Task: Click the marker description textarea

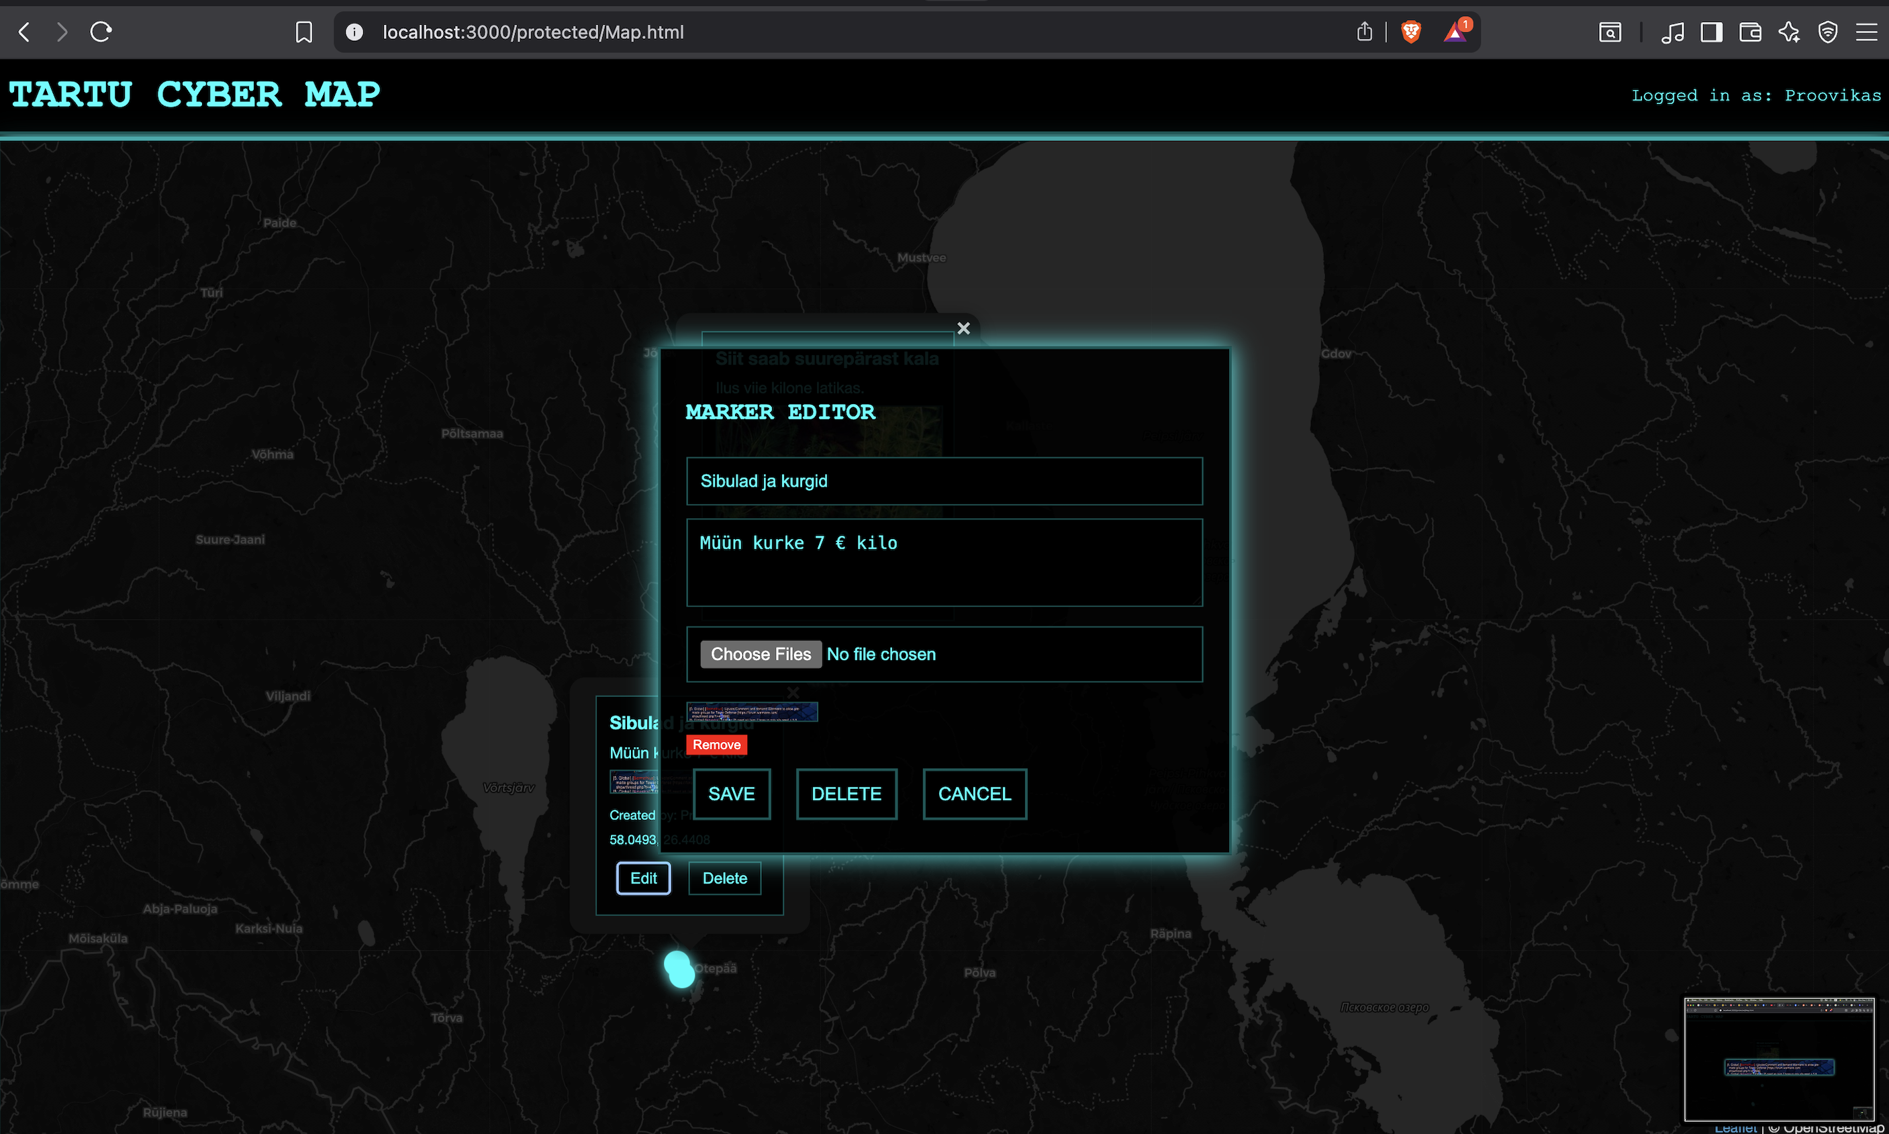Action: click(944, 563)
